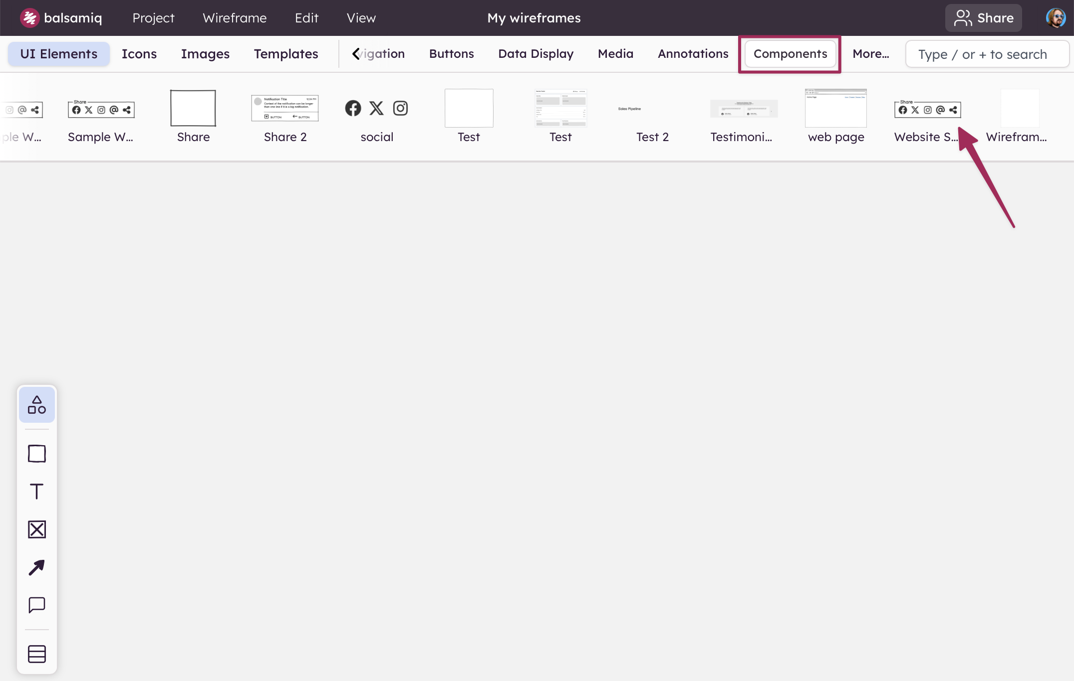Open the Wireframe menu
This screenshot has height=681, width=1074.
coord(235,18)
